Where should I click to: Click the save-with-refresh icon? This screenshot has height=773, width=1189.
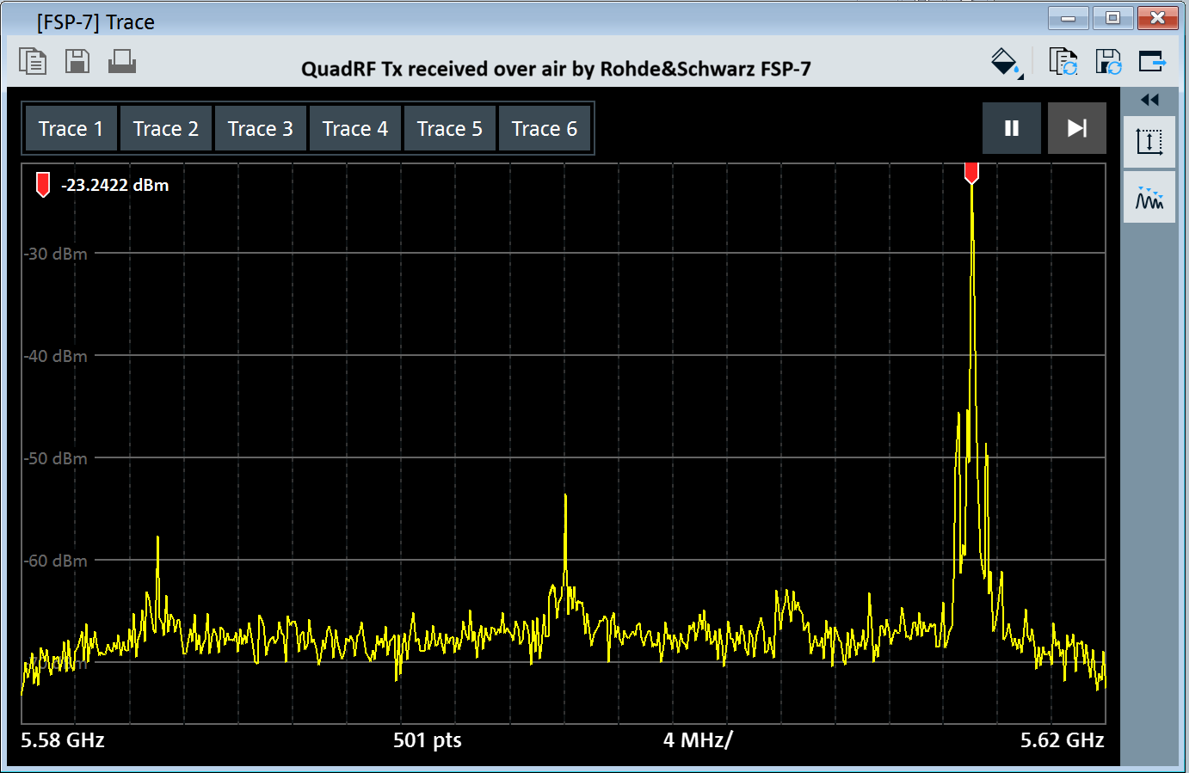[1108, 62]
